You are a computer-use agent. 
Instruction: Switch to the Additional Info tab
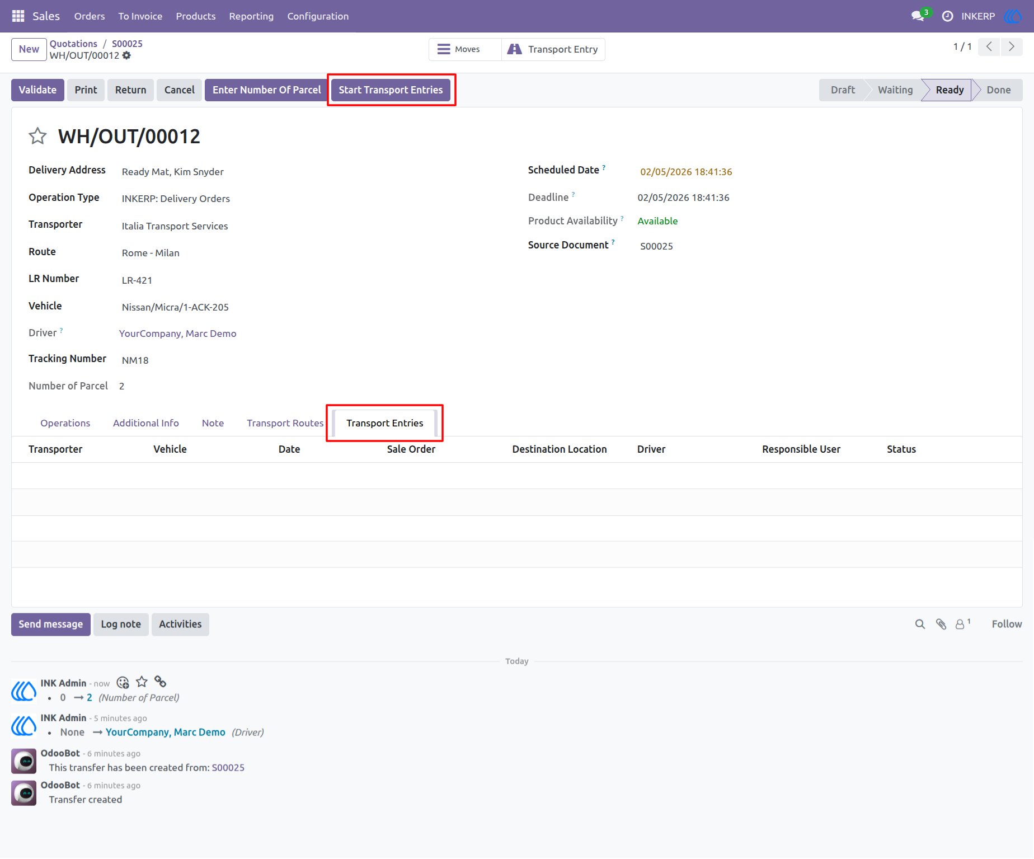145,423
